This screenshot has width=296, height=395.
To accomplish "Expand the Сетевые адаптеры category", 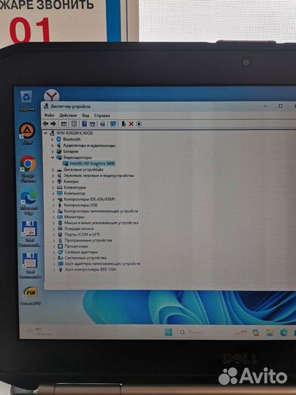I will [54, 252].
